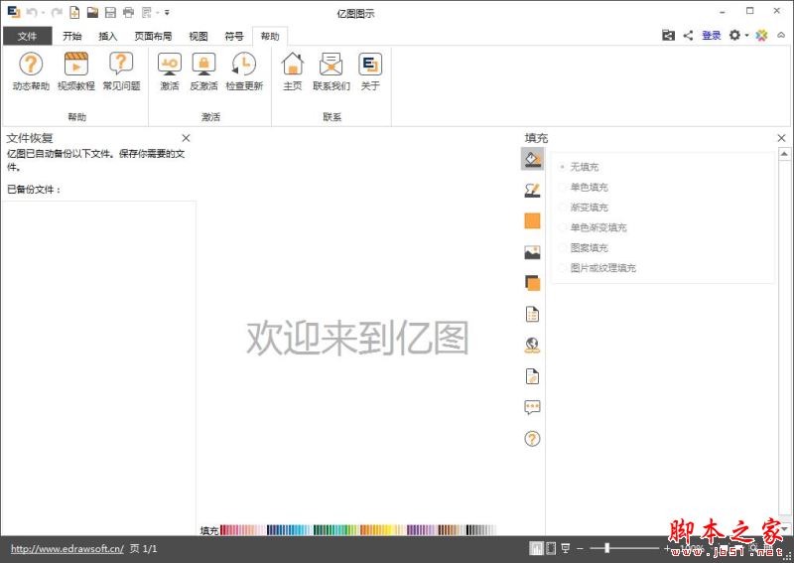Toggle normal view icon in status bar

pyautogui.click(x=536, y=548)
